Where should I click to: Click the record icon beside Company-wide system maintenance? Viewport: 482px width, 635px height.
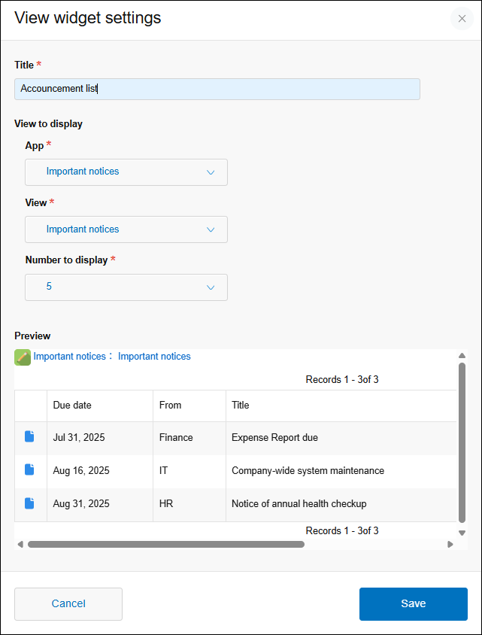coord(30,470)
